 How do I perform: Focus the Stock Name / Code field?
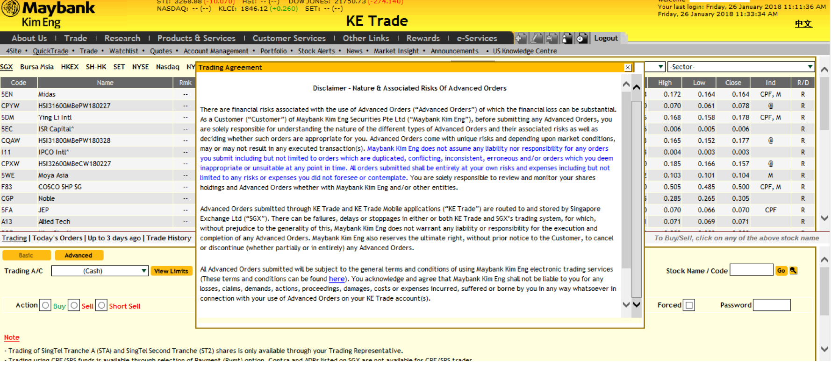752,270
